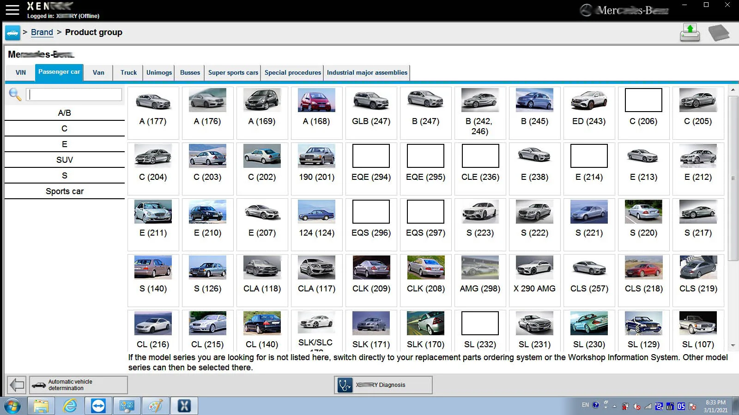
Task: Click the Brand breadcrumb link
Action: [42, 32]
